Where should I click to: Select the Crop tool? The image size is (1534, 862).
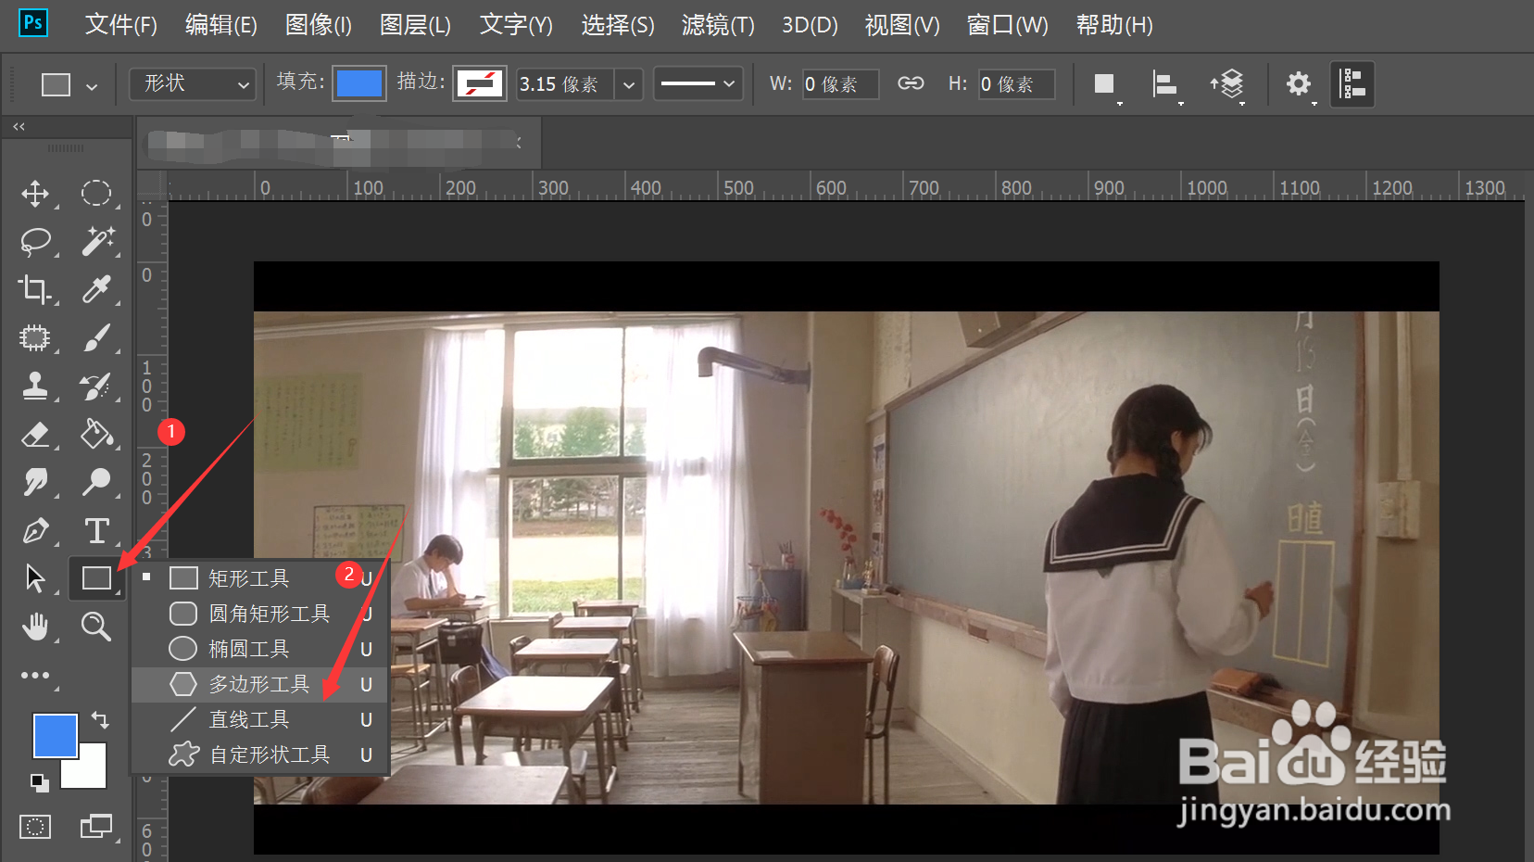(x=35, y=290)
